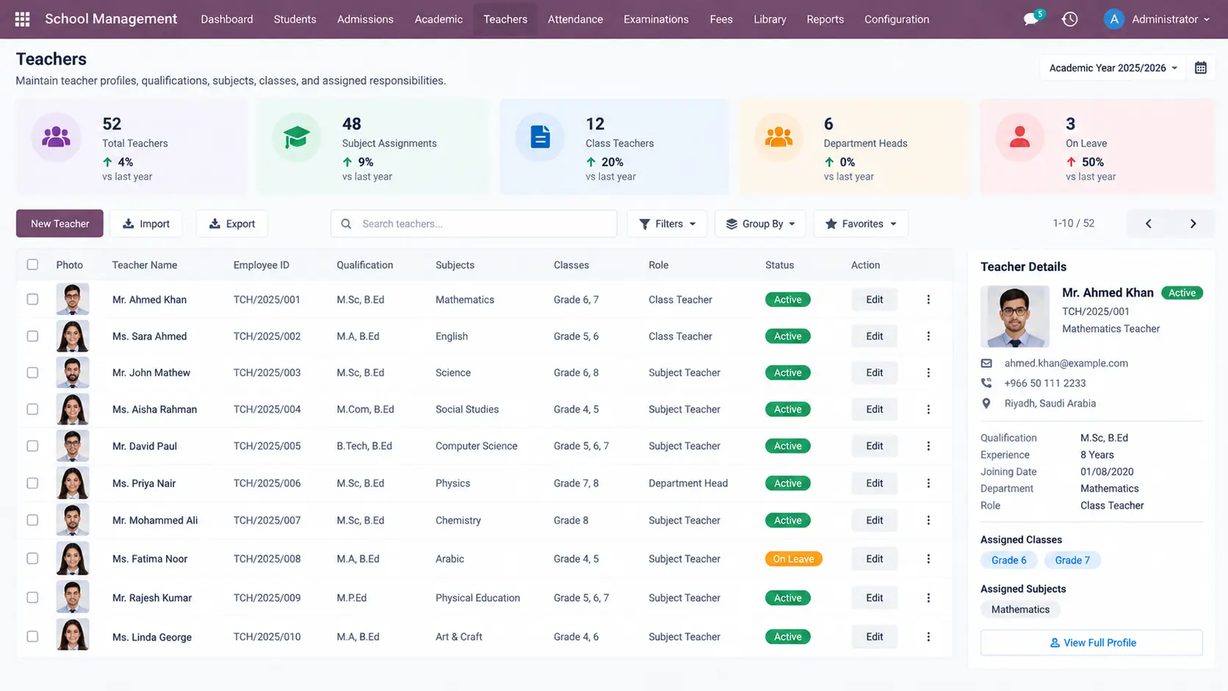
Task: Go to next page arrow
Action: click(x=1193, y=224)
